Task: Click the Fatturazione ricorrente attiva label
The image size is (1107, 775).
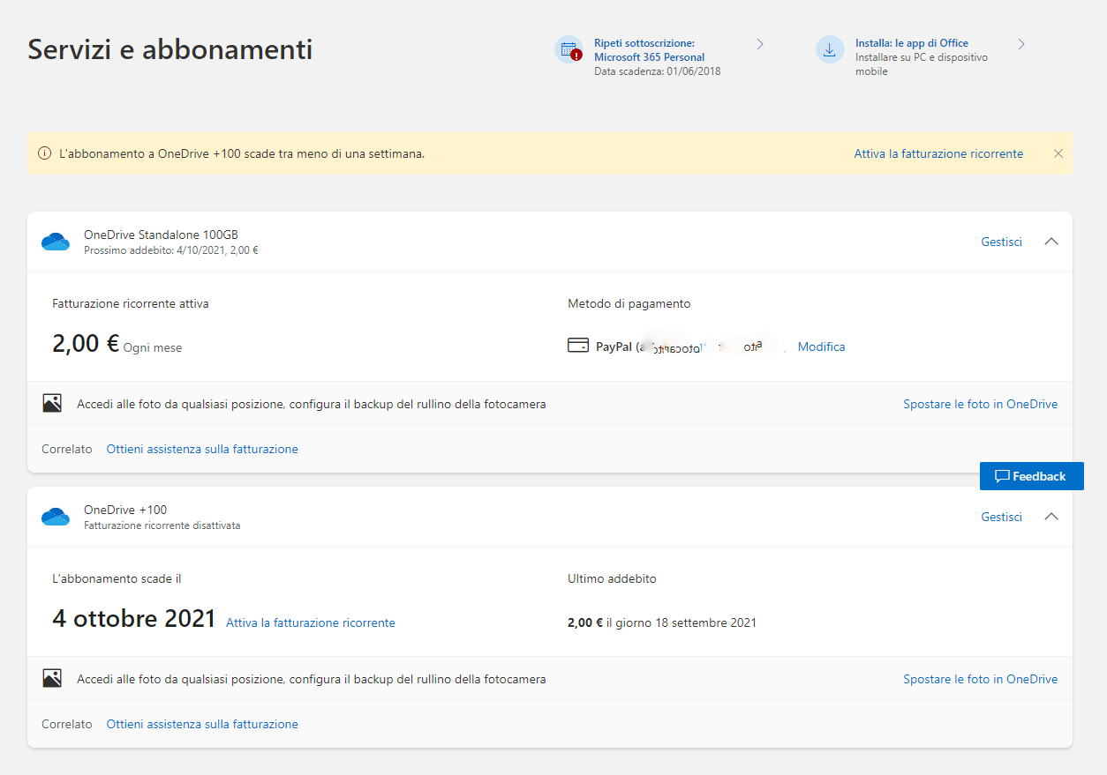Action: (131, 303)
